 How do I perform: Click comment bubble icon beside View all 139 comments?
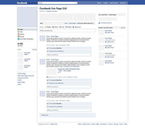click(x=48, y=83)
